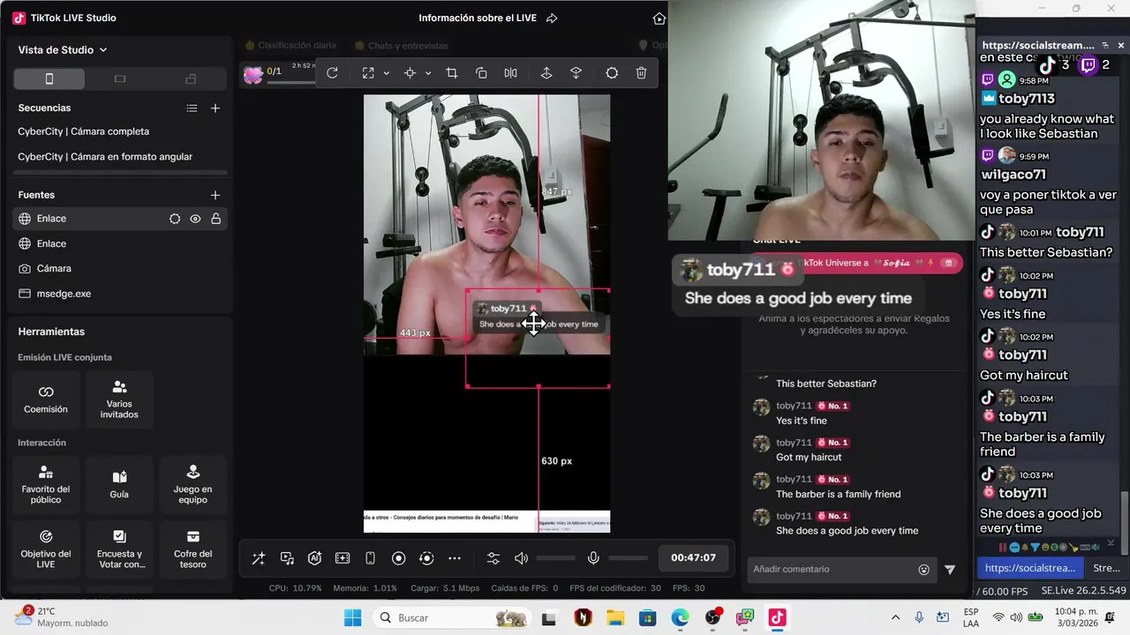Select the dual layout tab
Image resolution: width=1130 pixels, height=635 pixels.
click(191, 78)
